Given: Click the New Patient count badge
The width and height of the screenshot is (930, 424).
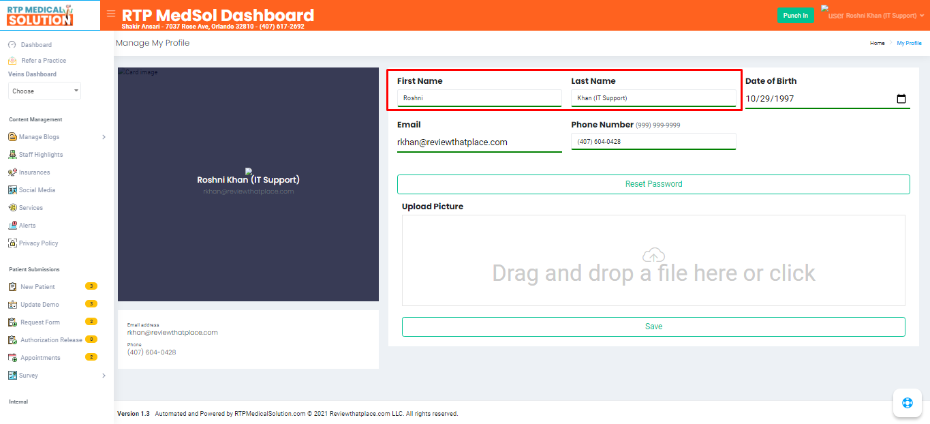Looking at the screenshot, I should point(91,286).
